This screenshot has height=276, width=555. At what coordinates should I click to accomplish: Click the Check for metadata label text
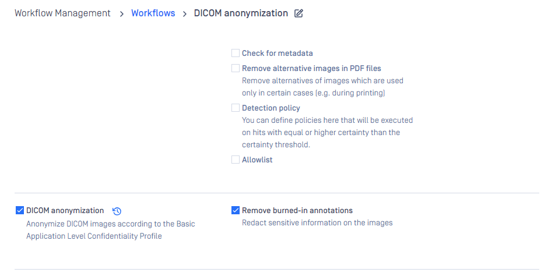click(277, 54)
